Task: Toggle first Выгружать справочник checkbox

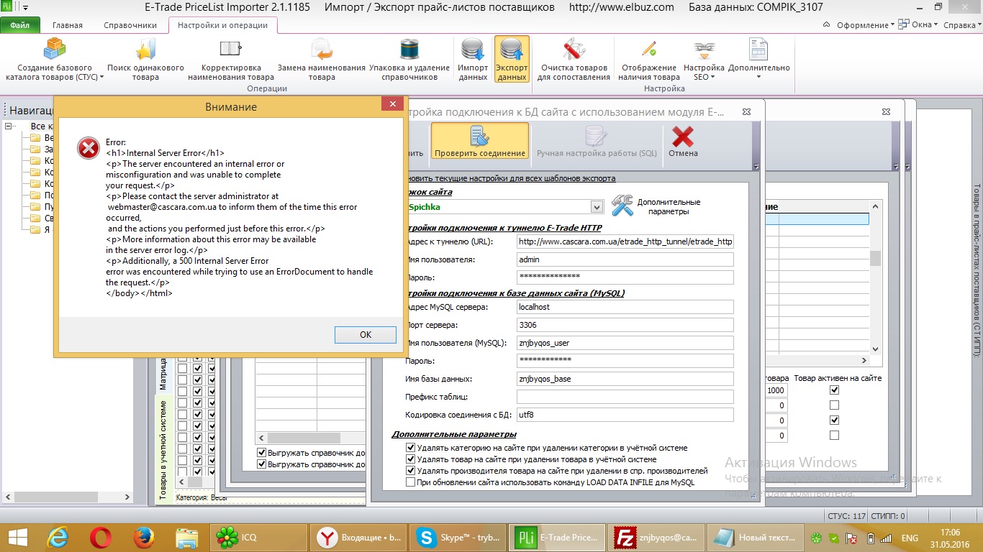Action: pyautogui.click(x=262, y=453)
